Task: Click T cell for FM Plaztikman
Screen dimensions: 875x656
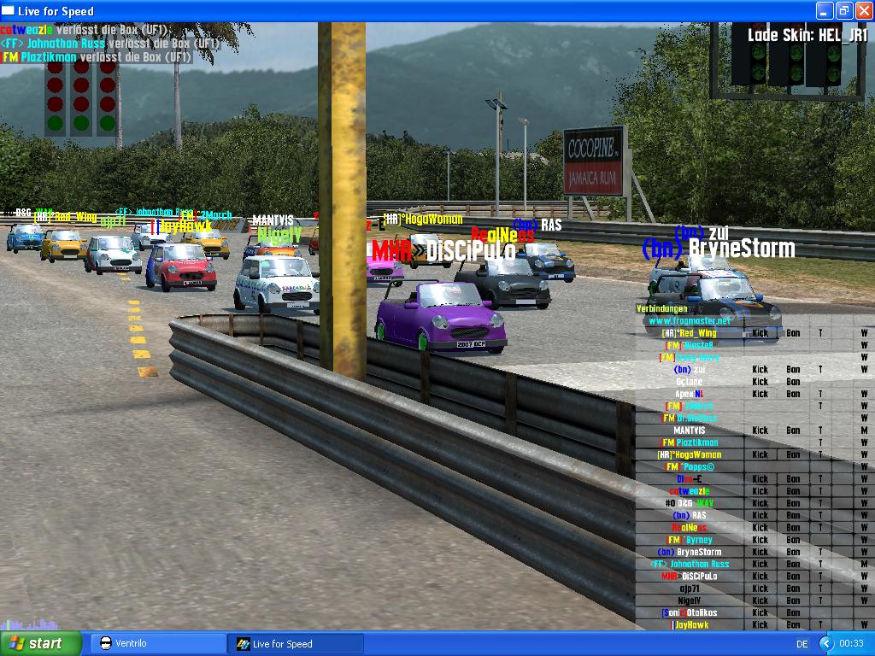Action: [x=820, y=442]
